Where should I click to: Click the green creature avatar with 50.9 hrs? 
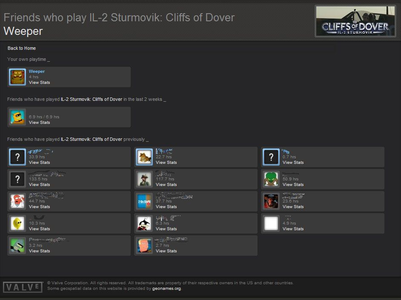[271, 179]
